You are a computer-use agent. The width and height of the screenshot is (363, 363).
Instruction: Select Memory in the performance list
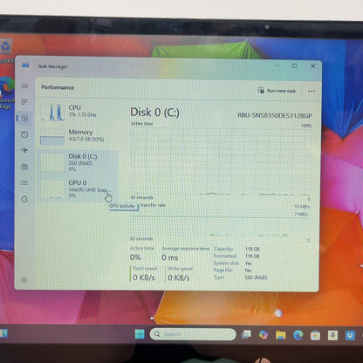pyautogui.click(x=79, y=136)
